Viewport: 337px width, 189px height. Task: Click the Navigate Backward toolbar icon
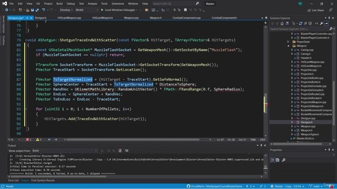pyautogui.click(x=7, y=10)
